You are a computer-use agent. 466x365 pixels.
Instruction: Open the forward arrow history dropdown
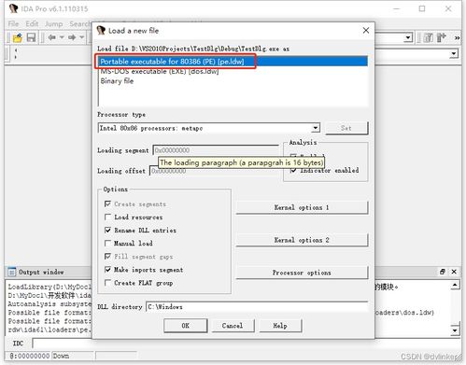coord(82,37)
